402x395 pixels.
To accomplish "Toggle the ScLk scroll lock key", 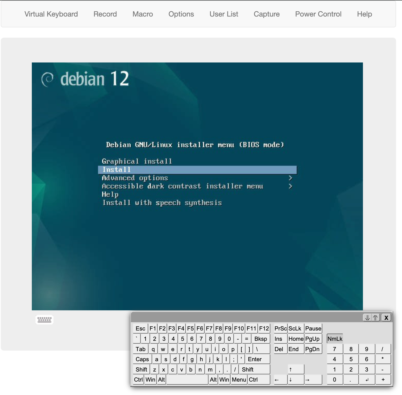I will (295, 328).
